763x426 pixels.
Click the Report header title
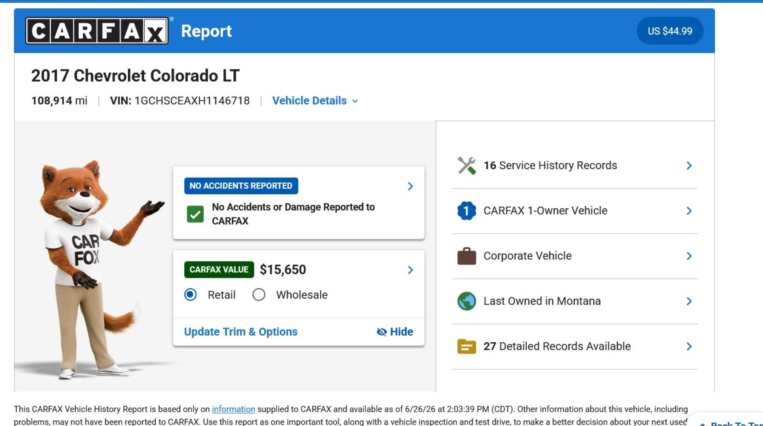click(206, 31)
